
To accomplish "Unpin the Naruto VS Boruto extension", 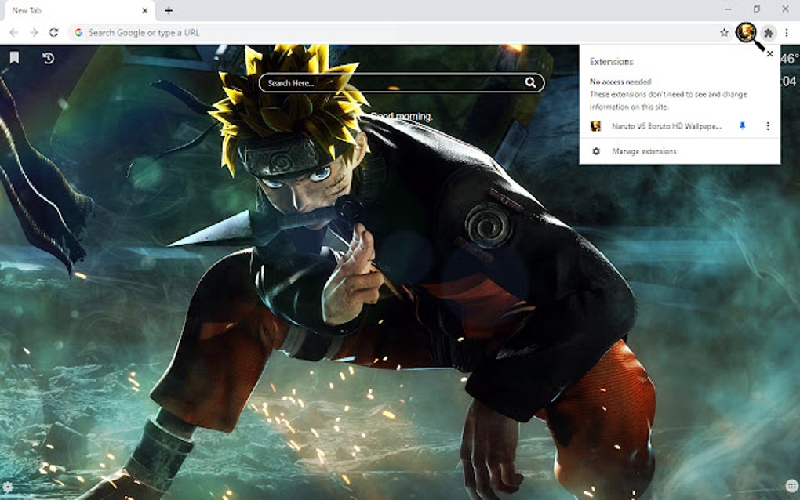I will [742, 126].
